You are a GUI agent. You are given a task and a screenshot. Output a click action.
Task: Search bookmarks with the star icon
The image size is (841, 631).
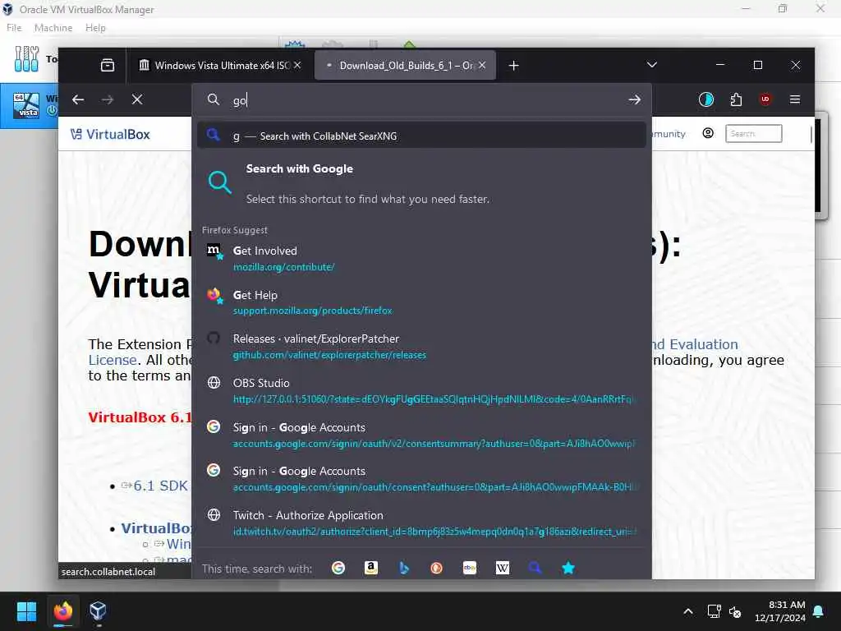[x=568, y=568]
